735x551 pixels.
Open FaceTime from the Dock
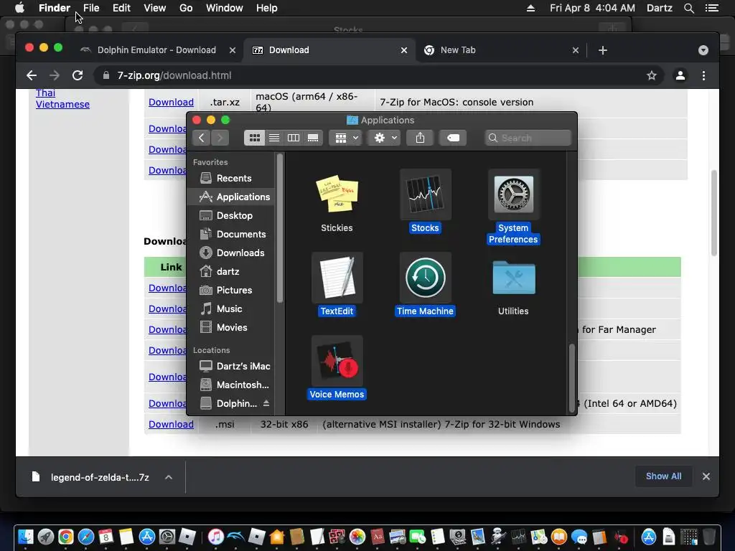coord(417,537)
